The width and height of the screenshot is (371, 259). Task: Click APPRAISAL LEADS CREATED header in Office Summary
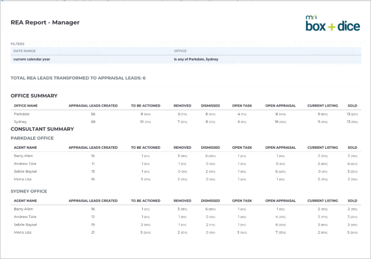click(93, 106)
